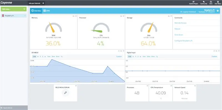Screen dimensions: 222x110
Task: Open Custom range on DS18B20 chart
Action: click(119, 56)
